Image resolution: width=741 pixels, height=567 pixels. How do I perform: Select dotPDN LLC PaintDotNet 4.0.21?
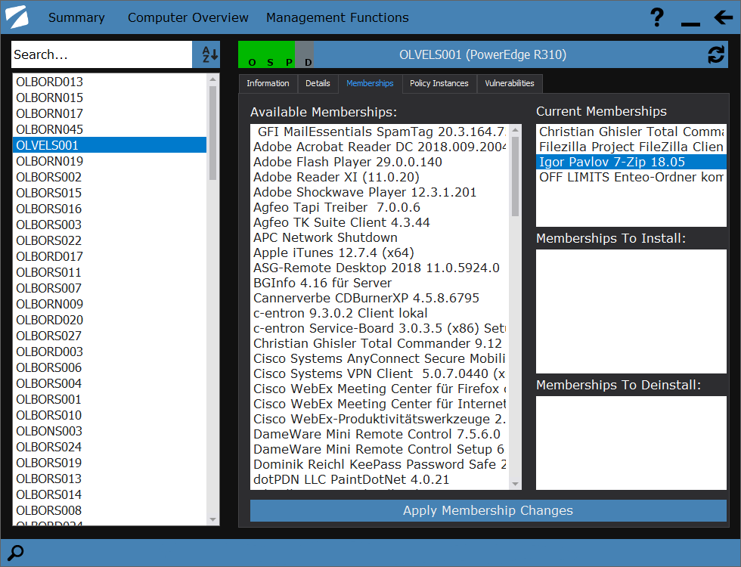(380, 479)
